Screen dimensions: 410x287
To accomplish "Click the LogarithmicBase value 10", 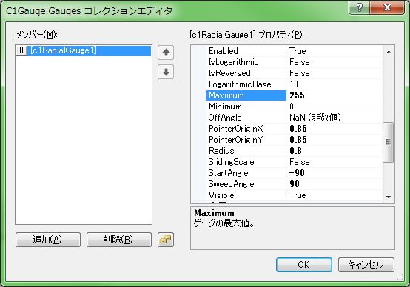I will pyautogui.click(x=294, y=84).
